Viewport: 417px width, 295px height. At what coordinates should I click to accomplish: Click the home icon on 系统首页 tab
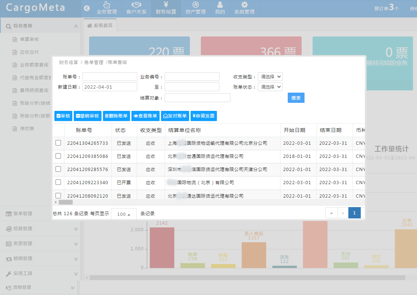pos(89,26)
